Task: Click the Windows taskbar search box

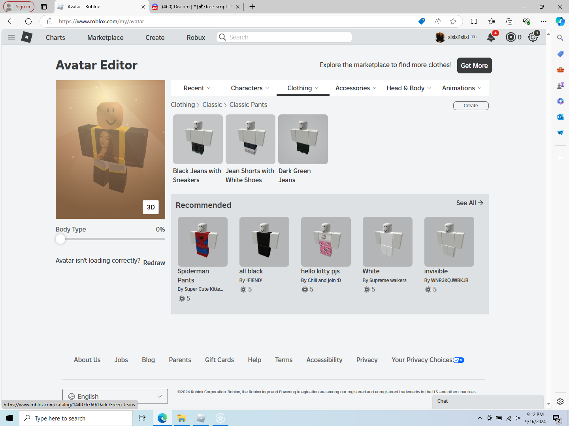Action: [x=76, y=418]
